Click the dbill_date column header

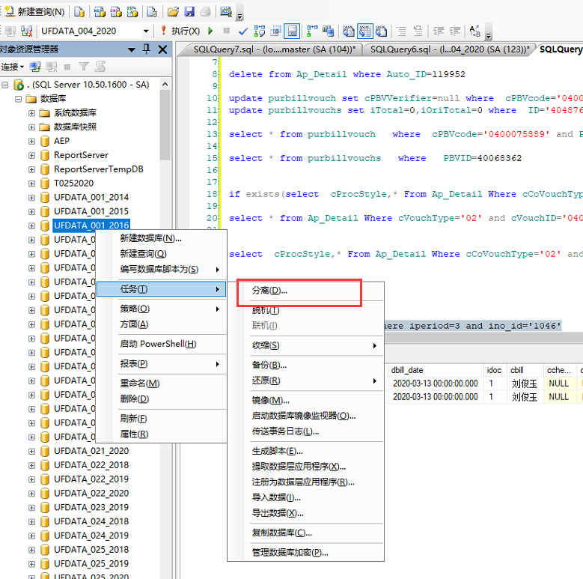pyautogui.click(x=435, y=370)
